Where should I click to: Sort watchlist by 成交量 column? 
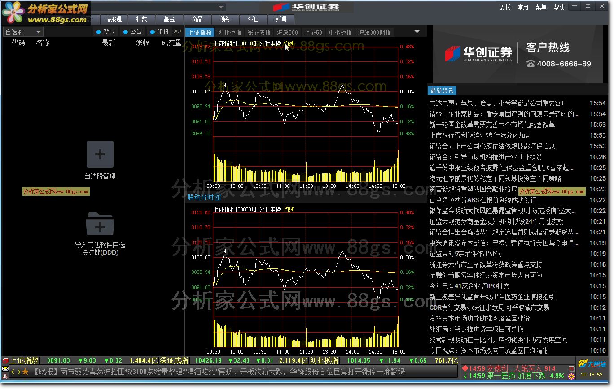pos(171,43)
